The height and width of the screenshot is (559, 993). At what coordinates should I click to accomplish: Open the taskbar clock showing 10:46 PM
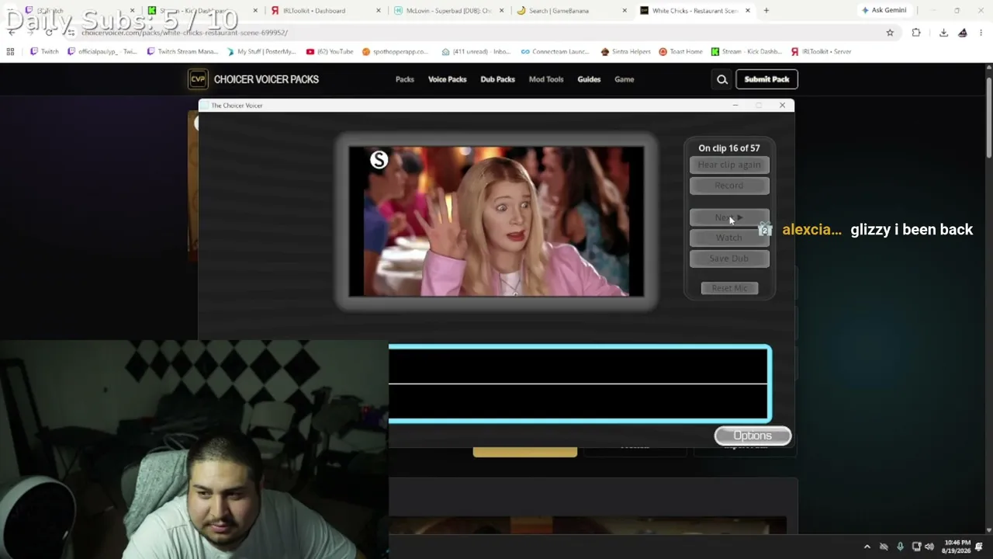tap(957, 547)
